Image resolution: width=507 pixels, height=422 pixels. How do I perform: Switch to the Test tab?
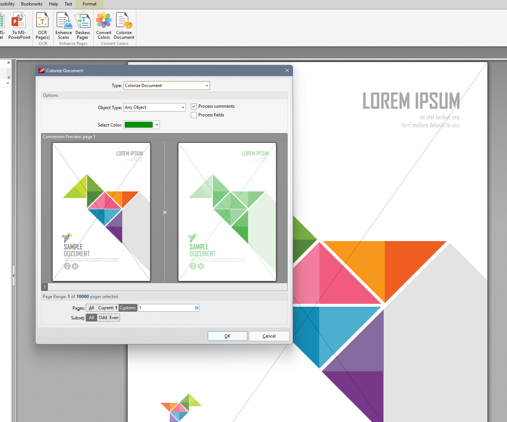pyautogui.click(x=68, y=4)
